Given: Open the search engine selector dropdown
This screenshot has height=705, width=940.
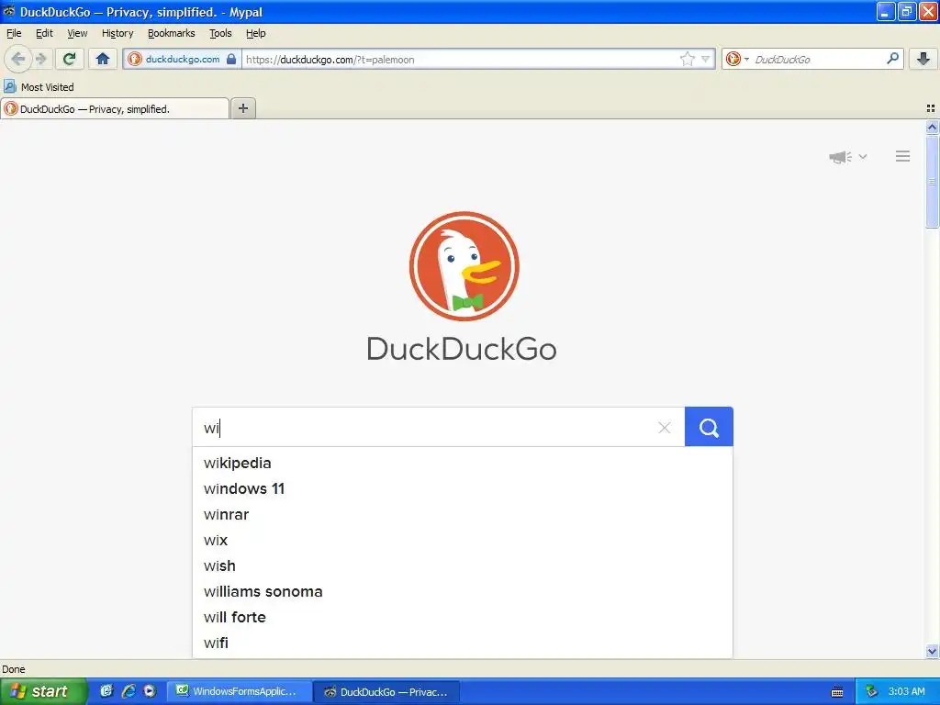Looking at the screenshot, I should [737, 59].
